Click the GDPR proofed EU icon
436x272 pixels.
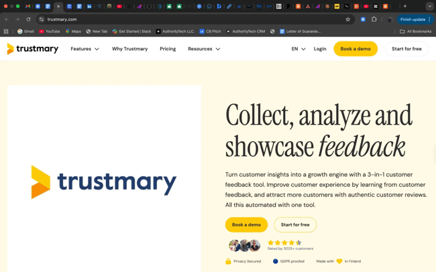point(275,261)
